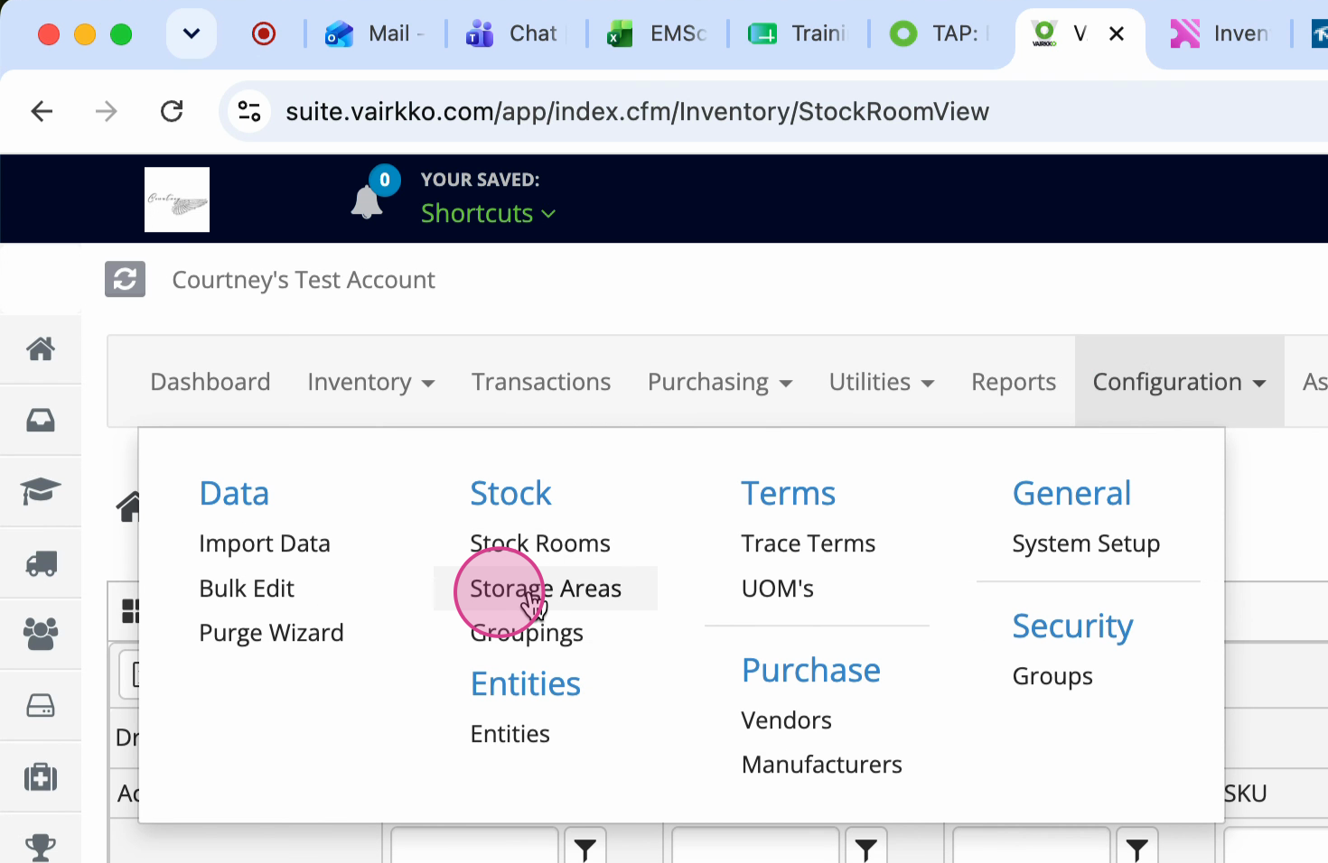The width and height of the screenshot is (1328, 863).
Task: Open the site information icon in address bar
Action: tap(248, 111)
